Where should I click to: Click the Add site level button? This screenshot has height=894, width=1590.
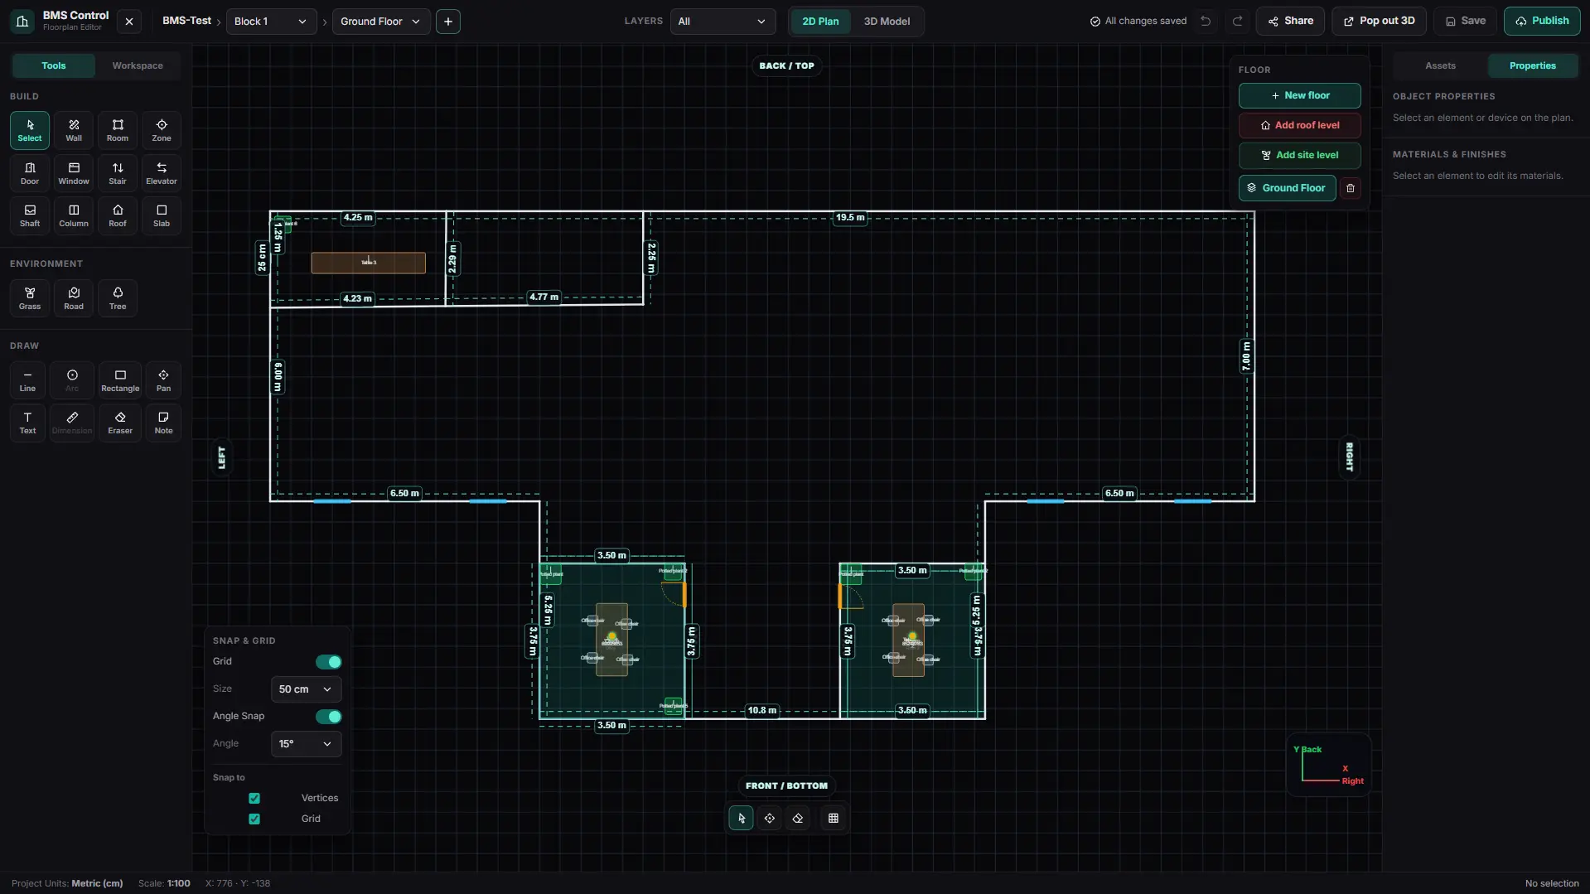coord(1299,156)
